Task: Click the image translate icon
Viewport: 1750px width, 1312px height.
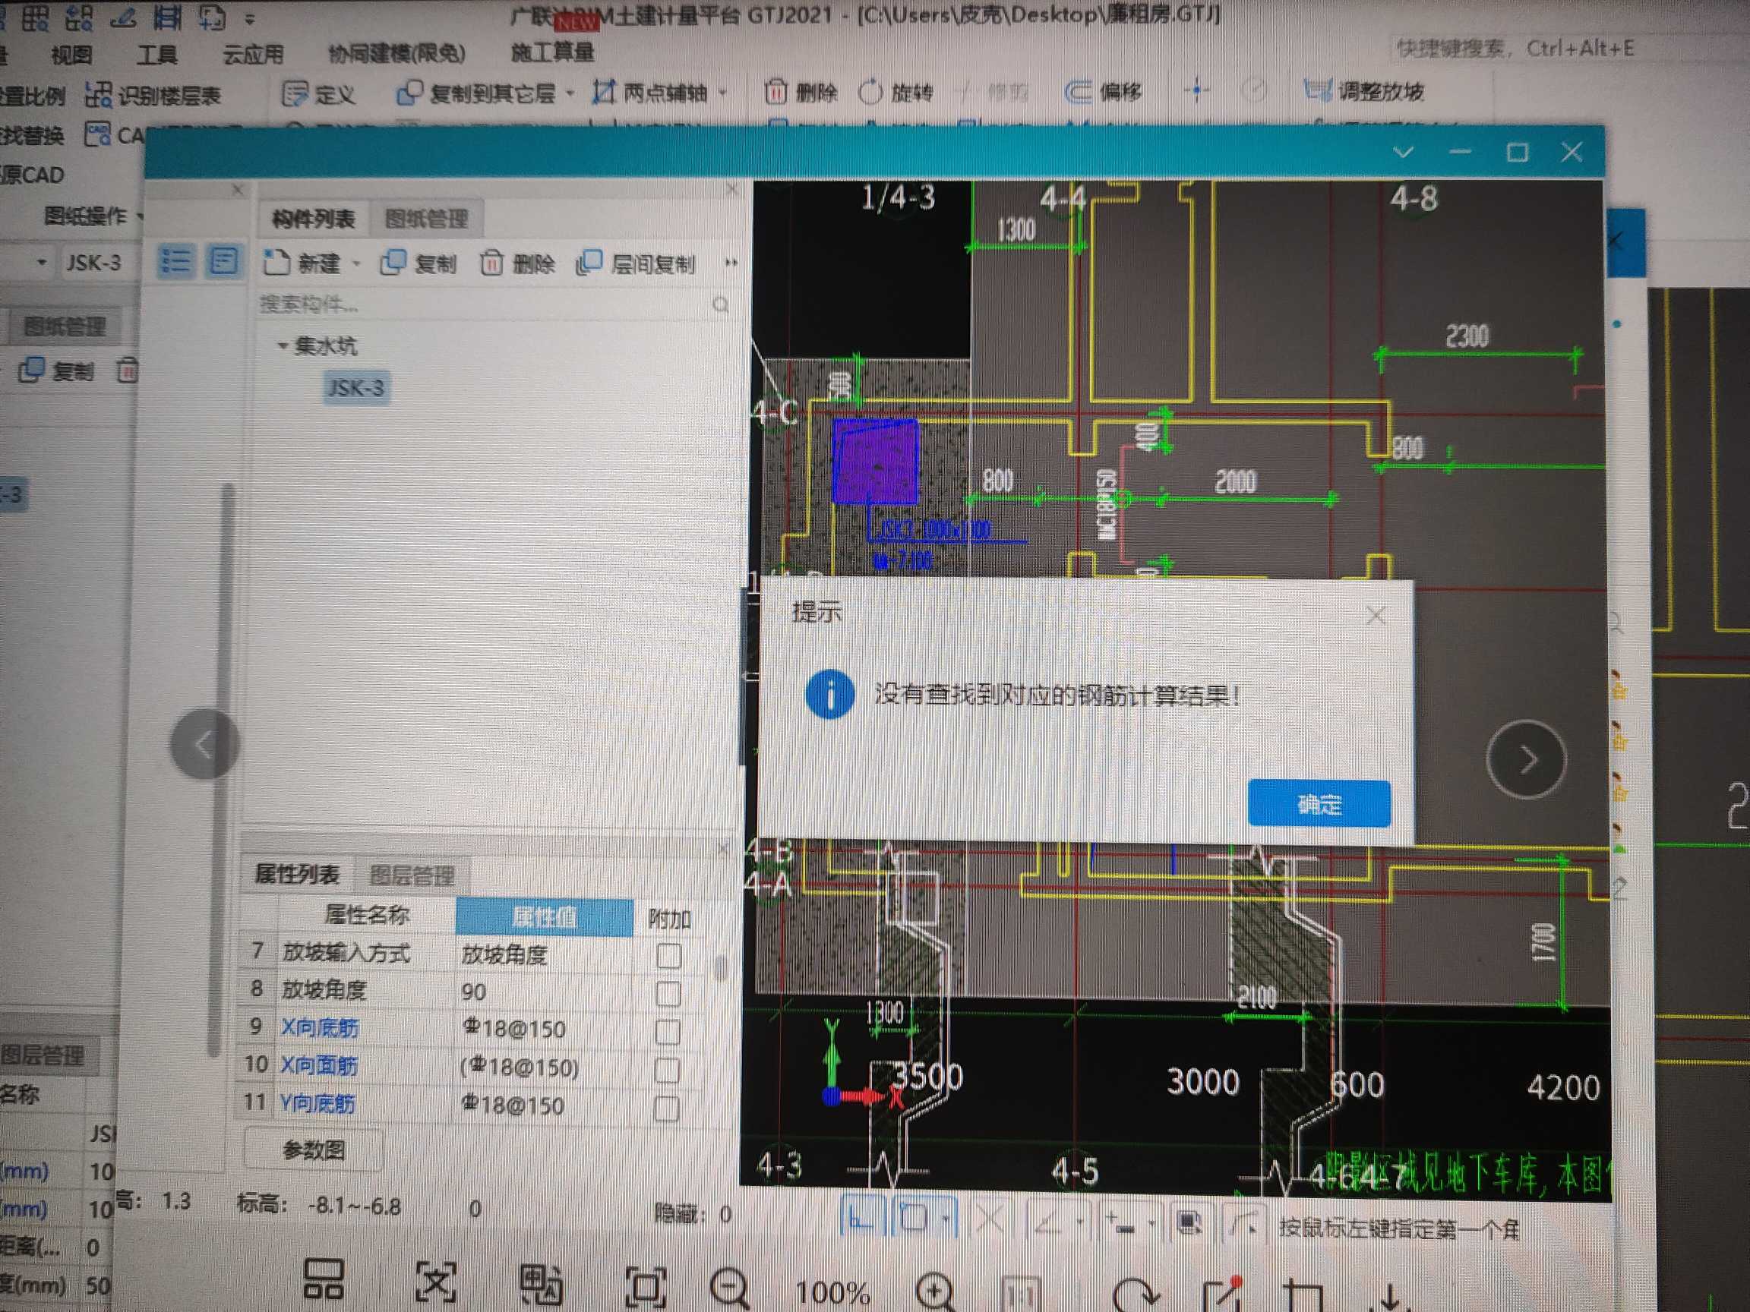Action: click(x=541, y=1284)
